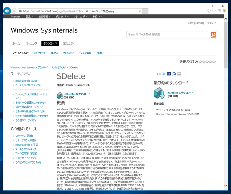Click the orange search button
231x194 pixels.
(213, 35)
